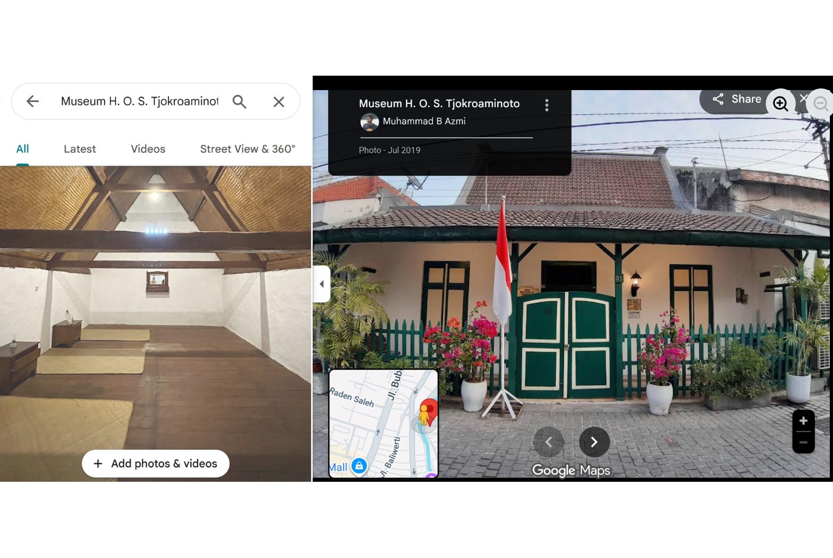Open the three-dot photo options menu

pyautogui.click(x=547, y=105)
